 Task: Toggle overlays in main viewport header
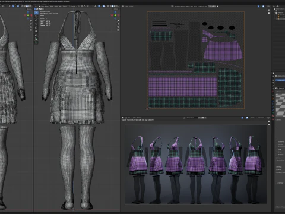[103, 7]
